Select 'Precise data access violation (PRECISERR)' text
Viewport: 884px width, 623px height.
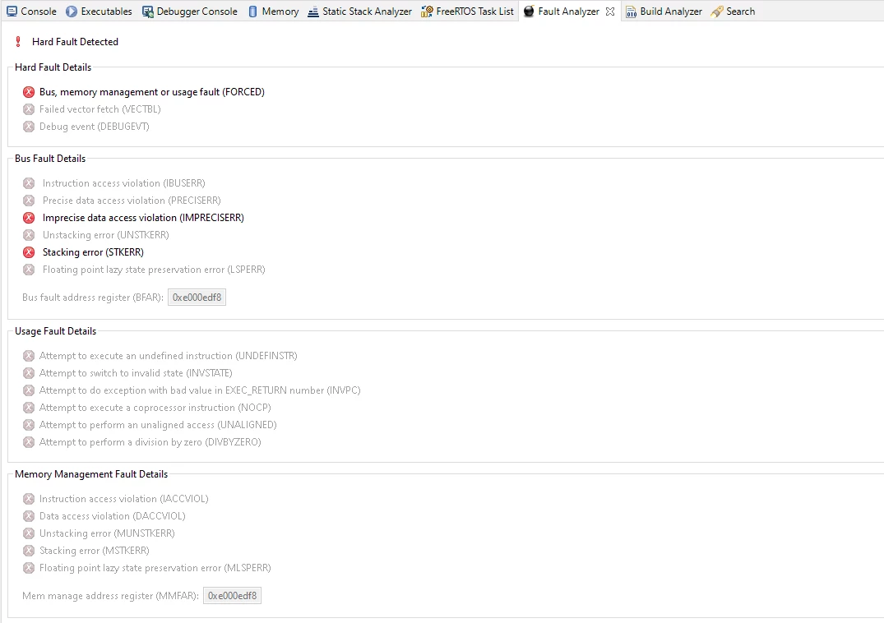(132, 201)
